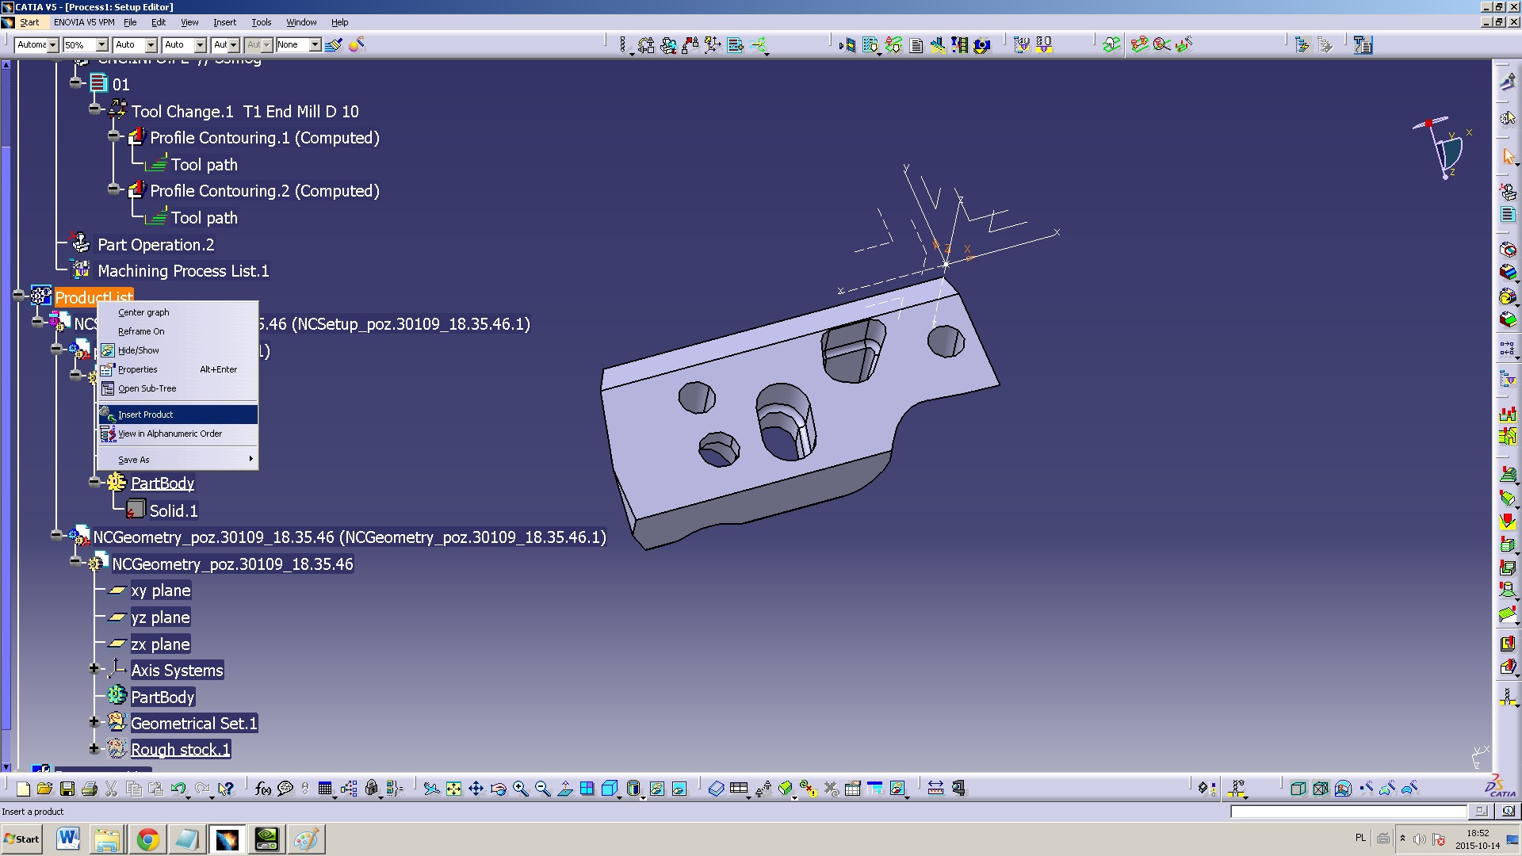Click the Generate documentation page icon
The image size is (1522, 856).
(916, 45)
